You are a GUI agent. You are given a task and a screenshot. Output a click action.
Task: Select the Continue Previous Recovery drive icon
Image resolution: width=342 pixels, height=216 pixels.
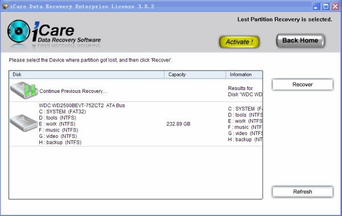[24, 90]
